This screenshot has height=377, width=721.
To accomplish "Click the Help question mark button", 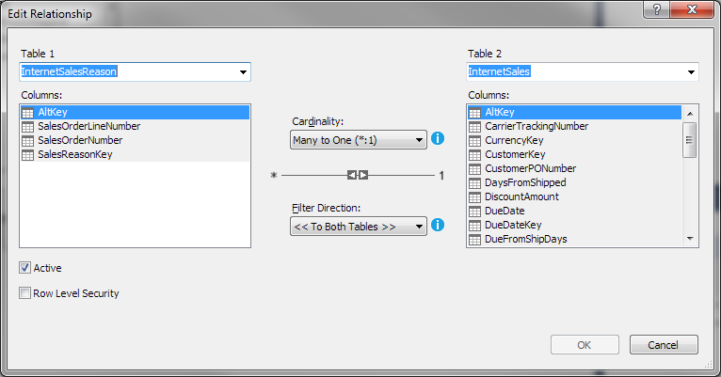I will pyautogui.click(x=657, y=9).
